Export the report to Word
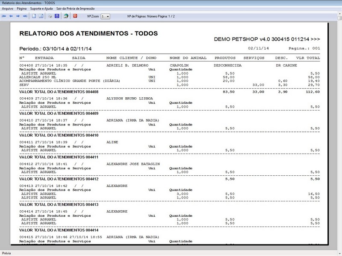 click(x=56, y=16)
